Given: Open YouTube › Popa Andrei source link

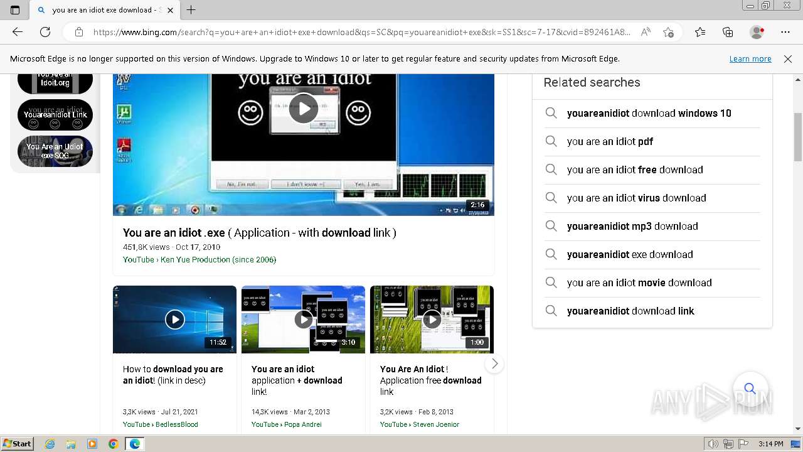Looking at the screenshot, I should [287, 424].
